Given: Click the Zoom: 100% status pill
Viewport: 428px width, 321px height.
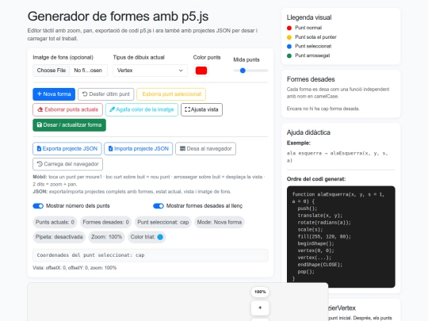Looking at the screenshot, I should (106, 237).
